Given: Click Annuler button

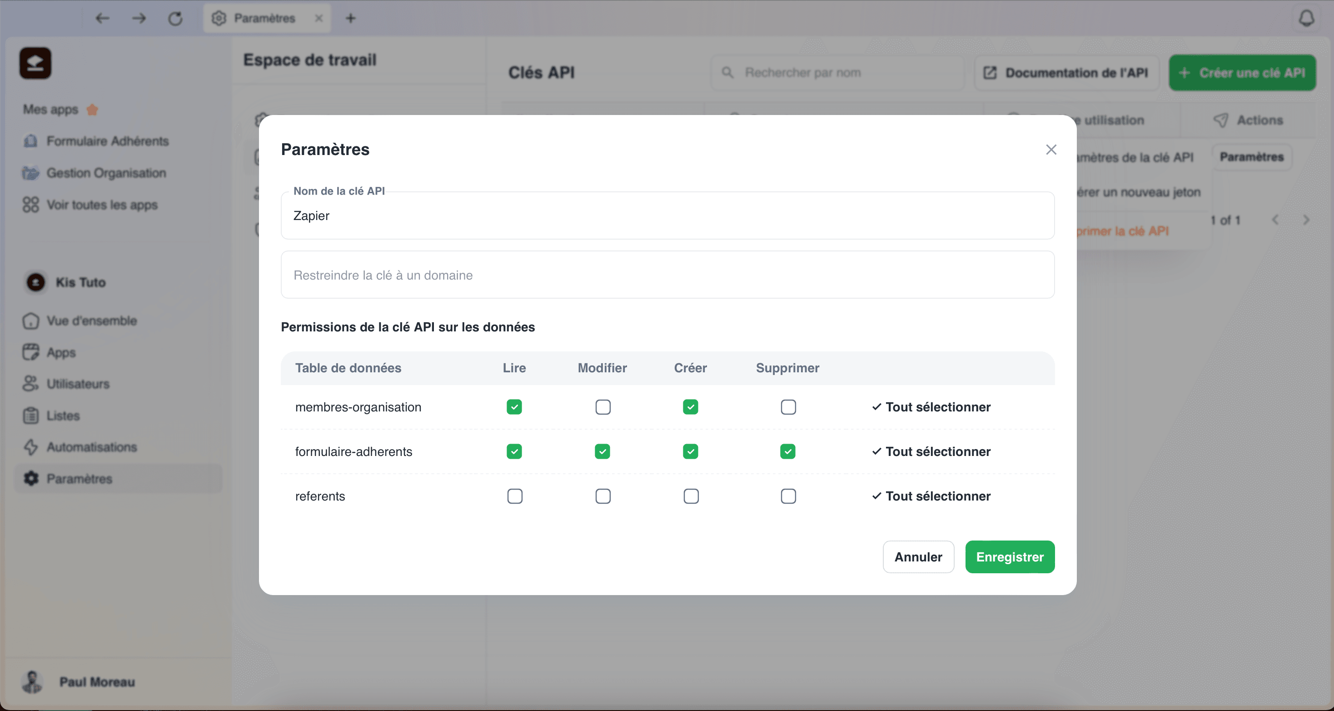Looking at the screenshot, I should coord(918,556).
